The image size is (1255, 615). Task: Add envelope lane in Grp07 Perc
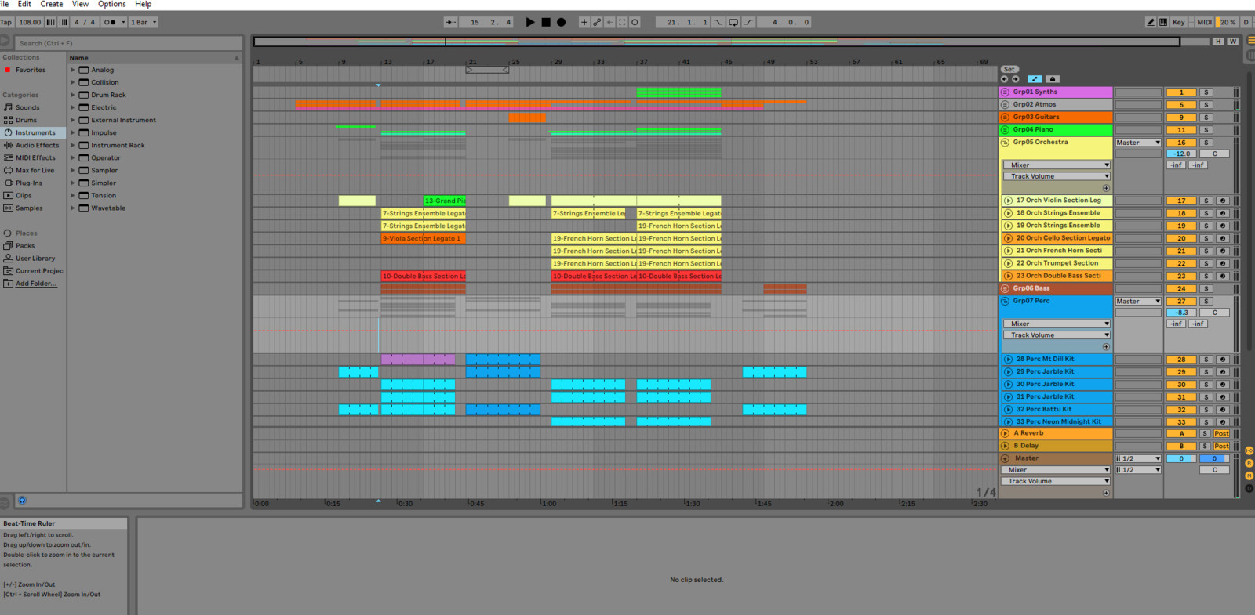pyautogui.click(x=1106, y=346)
